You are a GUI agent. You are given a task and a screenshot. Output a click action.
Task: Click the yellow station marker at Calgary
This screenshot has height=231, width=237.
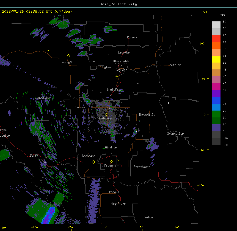(111, 162)
